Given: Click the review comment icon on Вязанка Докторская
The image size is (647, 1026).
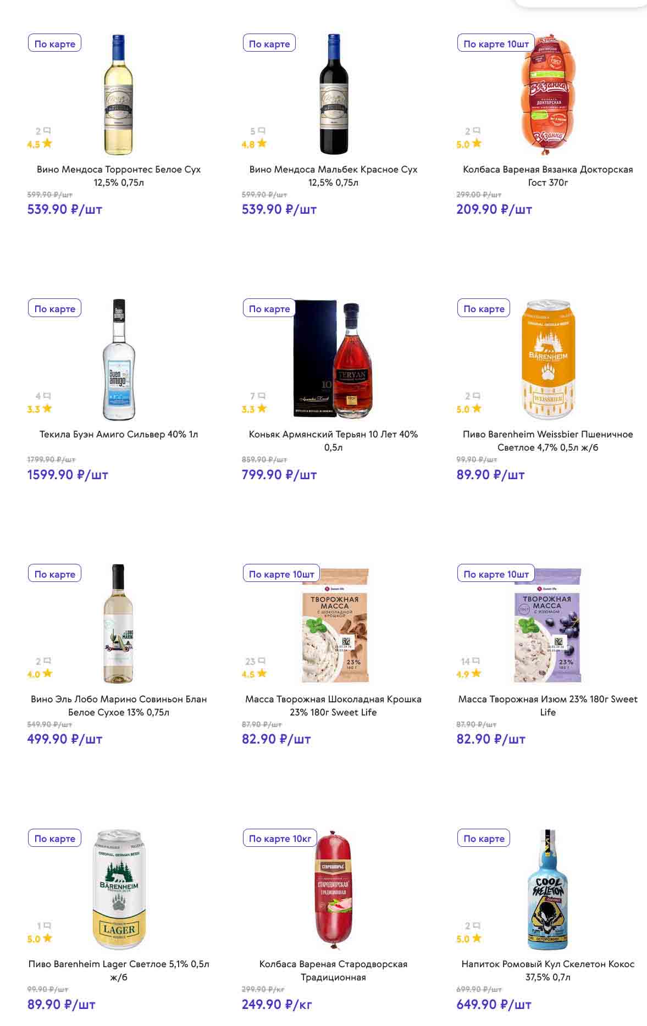Looking at the screenshot, I should [x=477, y=131].
